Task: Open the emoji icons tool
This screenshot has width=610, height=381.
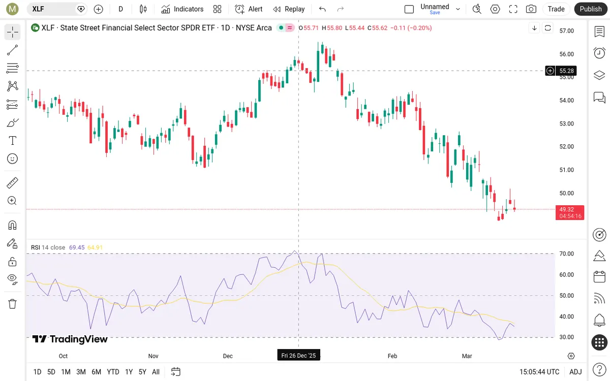Action: tap(13, 158)
